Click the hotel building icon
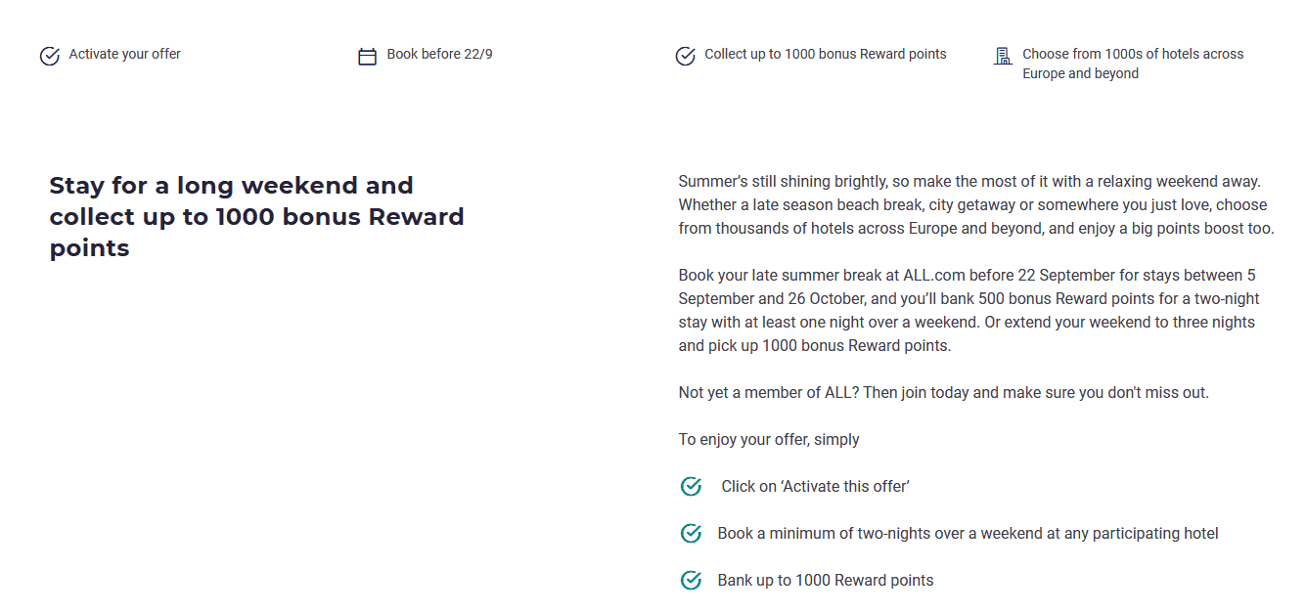This screenshot has height=614, width=1306. click(1003, 56)
